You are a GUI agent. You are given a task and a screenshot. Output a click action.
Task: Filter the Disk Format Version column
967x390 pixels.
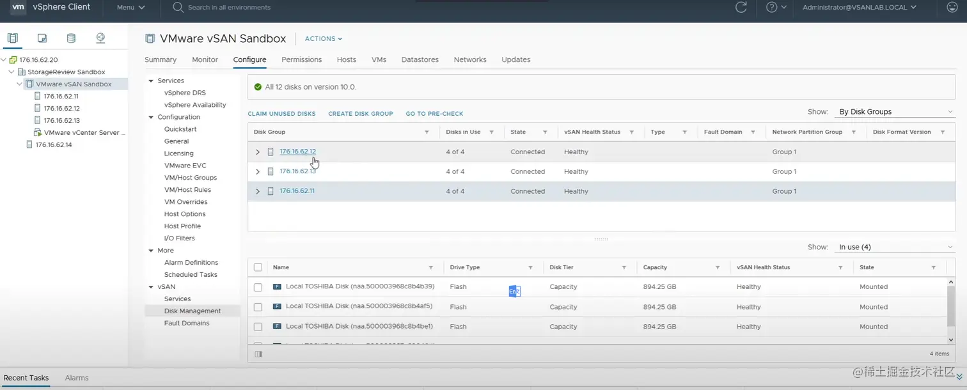943,132
